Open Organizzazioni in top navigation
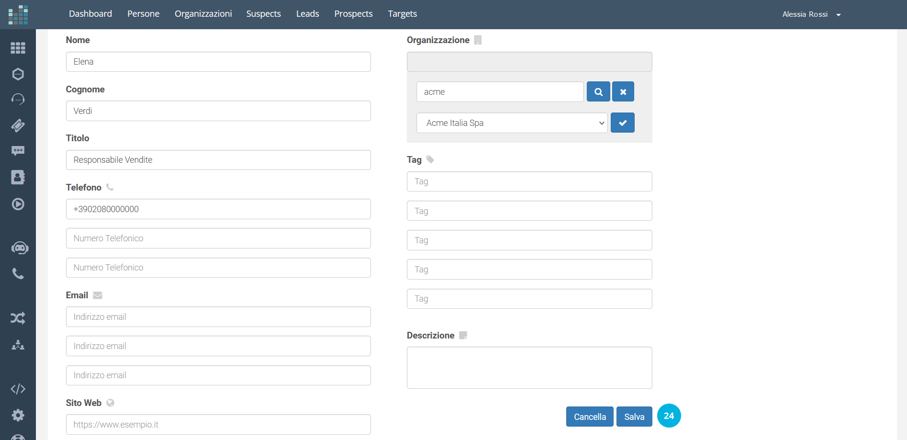The height and width of the screenshot is (440, 907). pyautogui.click(x=203, y=14)
